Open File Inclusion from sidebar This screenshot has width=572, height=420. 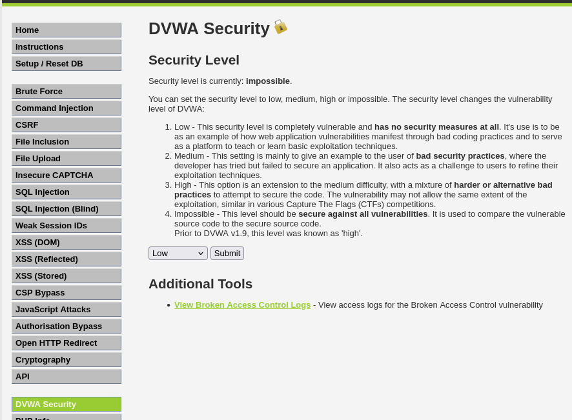(x=66, y=141)
